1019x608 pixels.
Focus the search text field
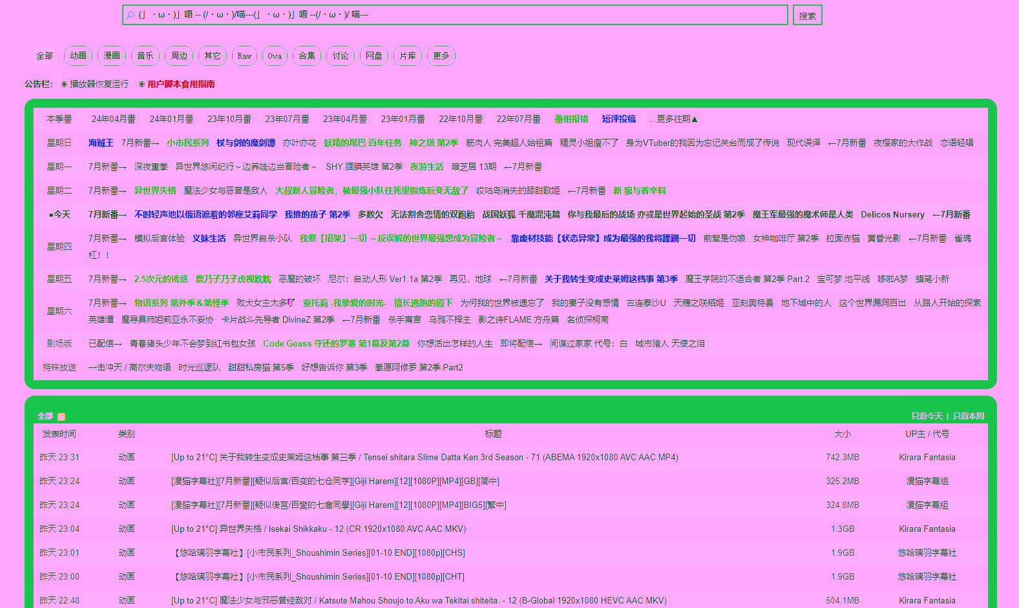click(455, 15)
